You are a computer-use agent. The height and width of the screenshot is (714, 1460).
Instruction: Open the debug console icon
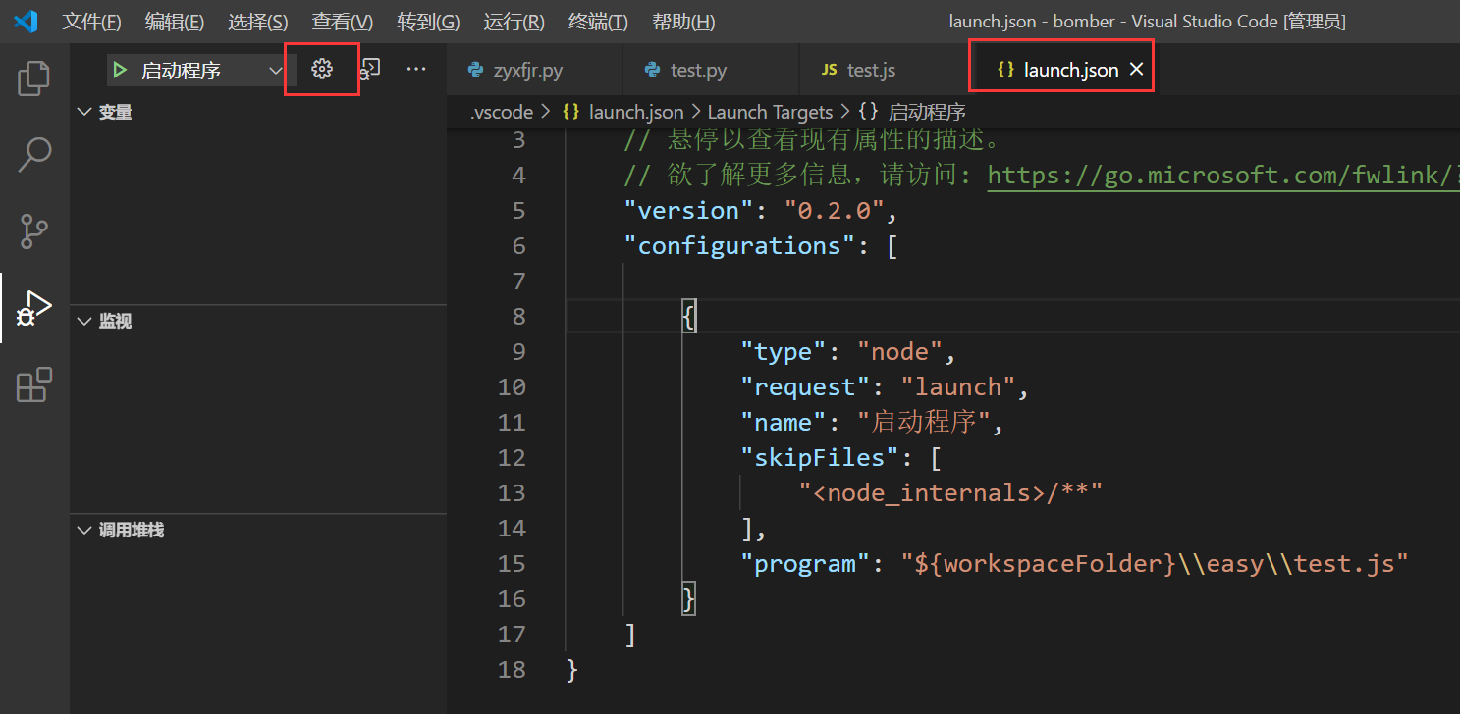[x=369, y=69]
